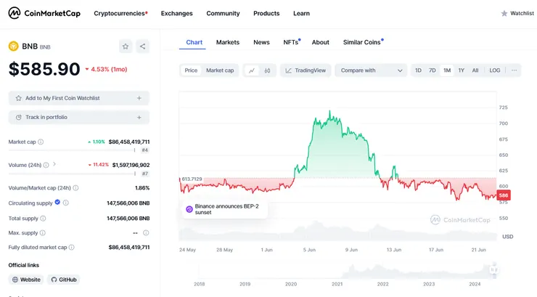Select the All time range

click(x=475, y=70)
